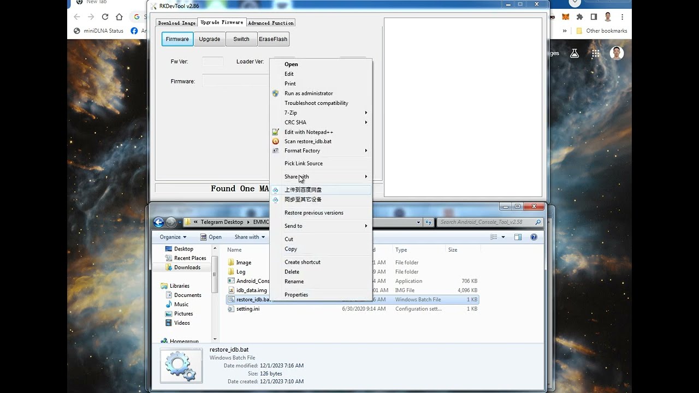
Task: Click the Facebook bookmark icon
Action: click(134, 31)
